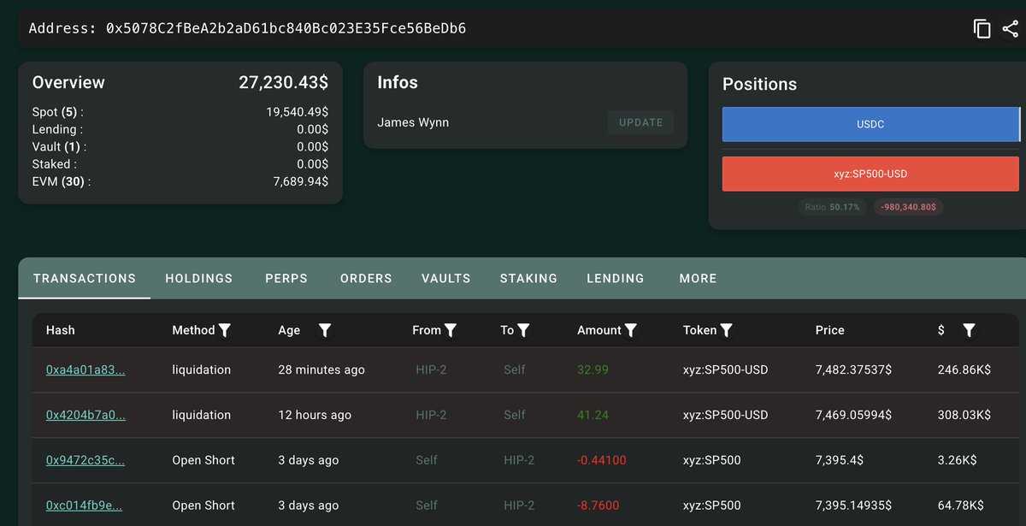
Task: Click the 19,540.49$ spot value
Action: tap(298, 112)
